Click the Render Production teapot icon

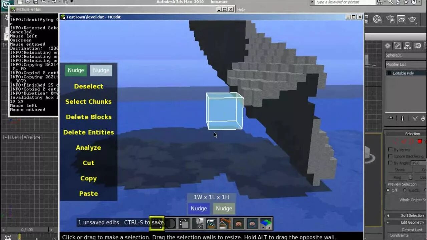412,19
